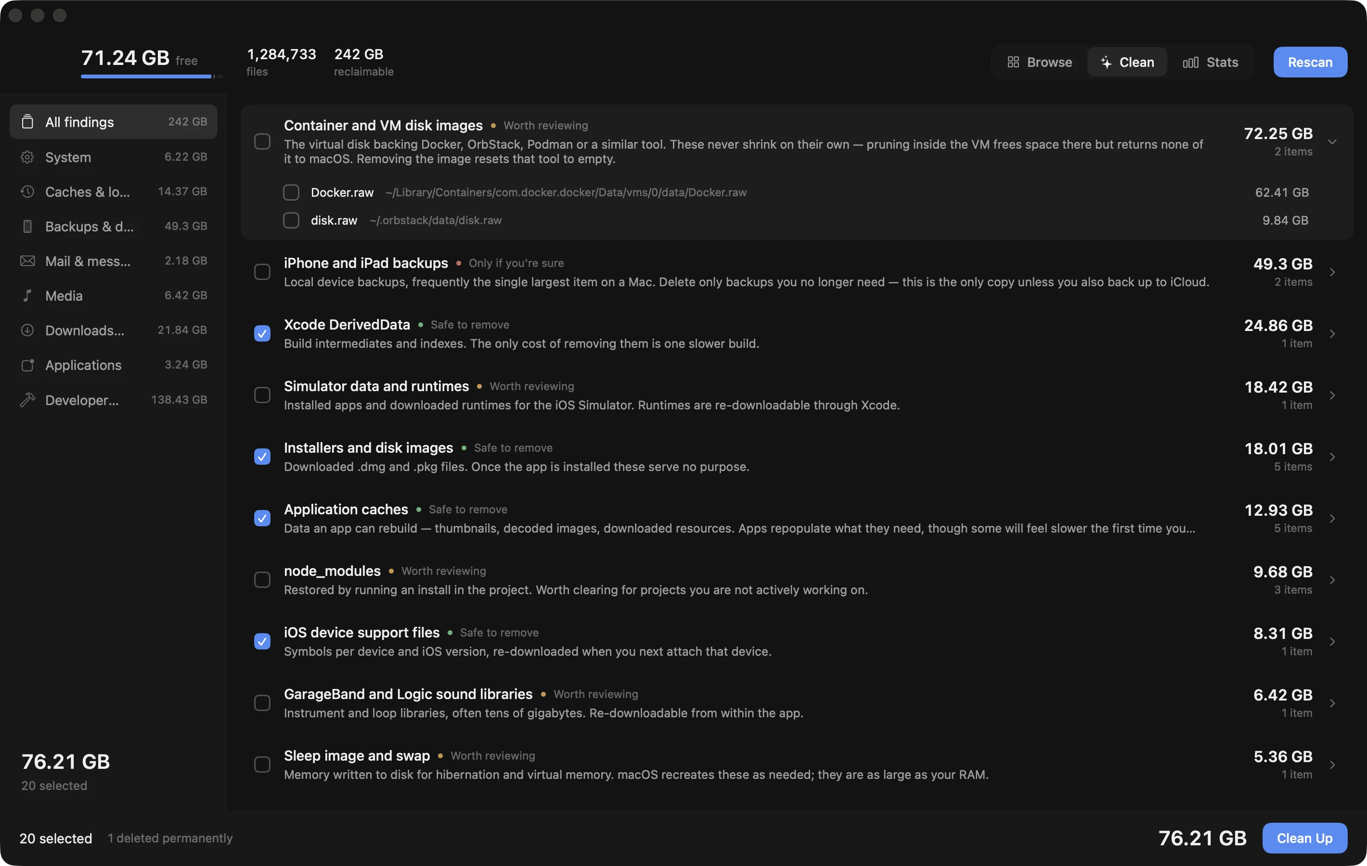Click the Clean Up button
The image size is (1367, 866).
[x=1304, y=838]
